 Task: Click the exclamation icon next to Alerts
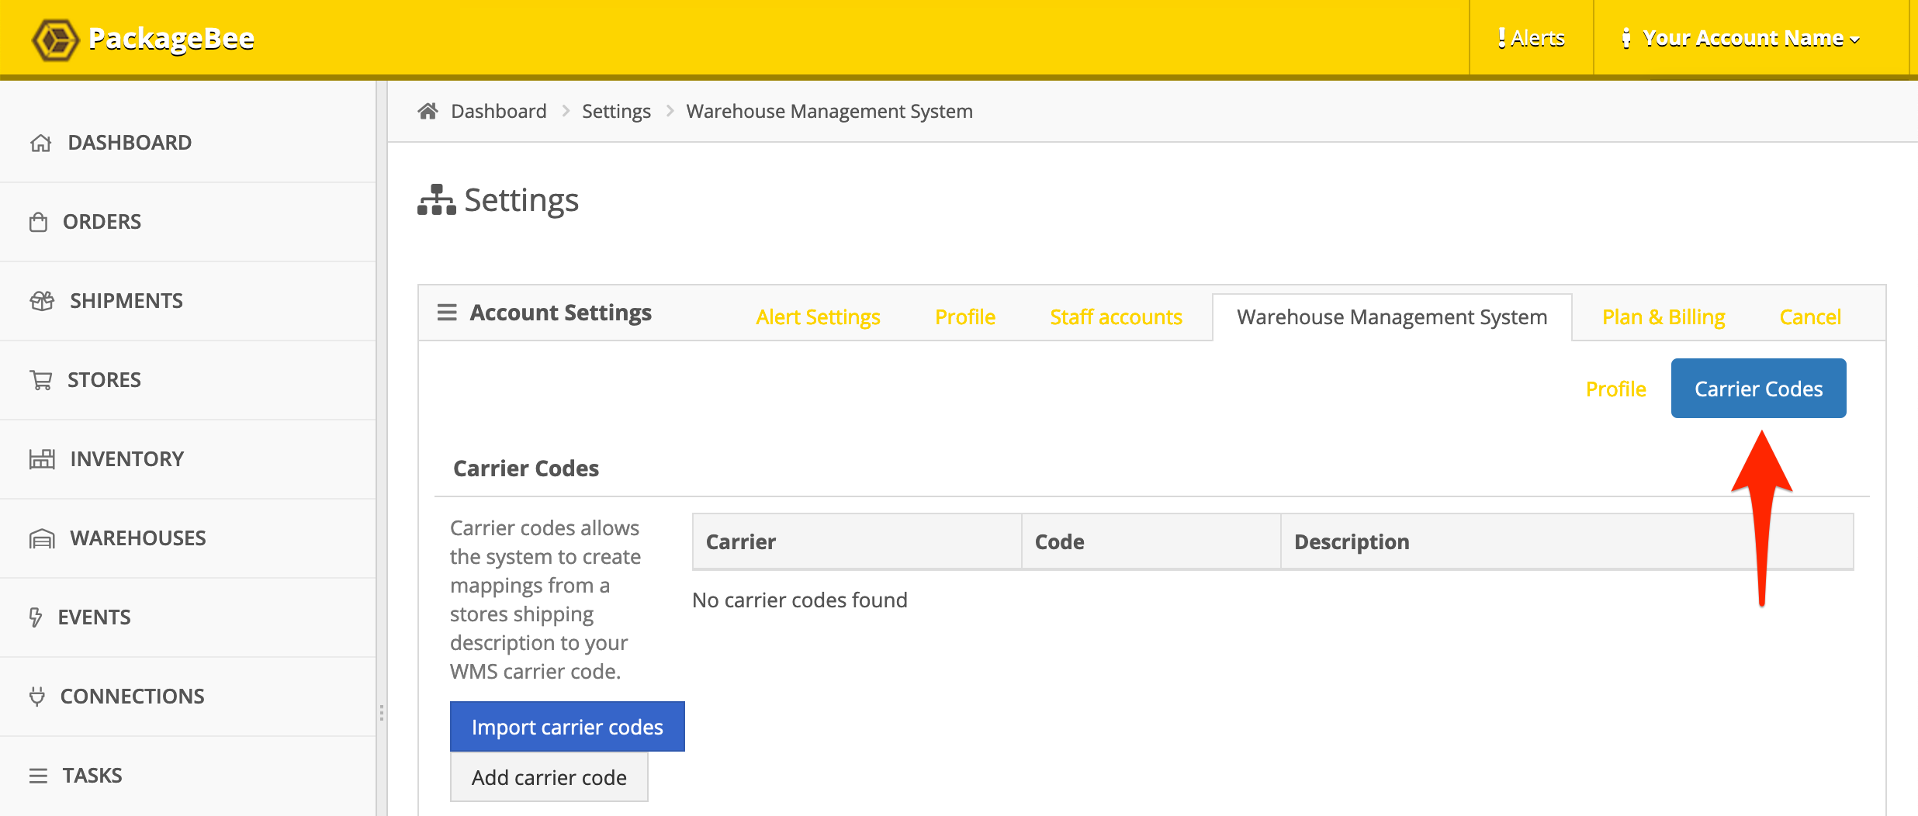click(x=1502, y=38)
